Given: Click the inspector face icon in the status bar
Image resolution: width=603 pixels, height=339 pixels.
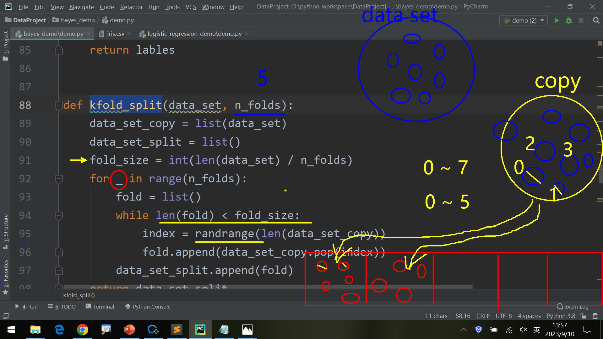Looking at the screenshot, I should [595, 316].
